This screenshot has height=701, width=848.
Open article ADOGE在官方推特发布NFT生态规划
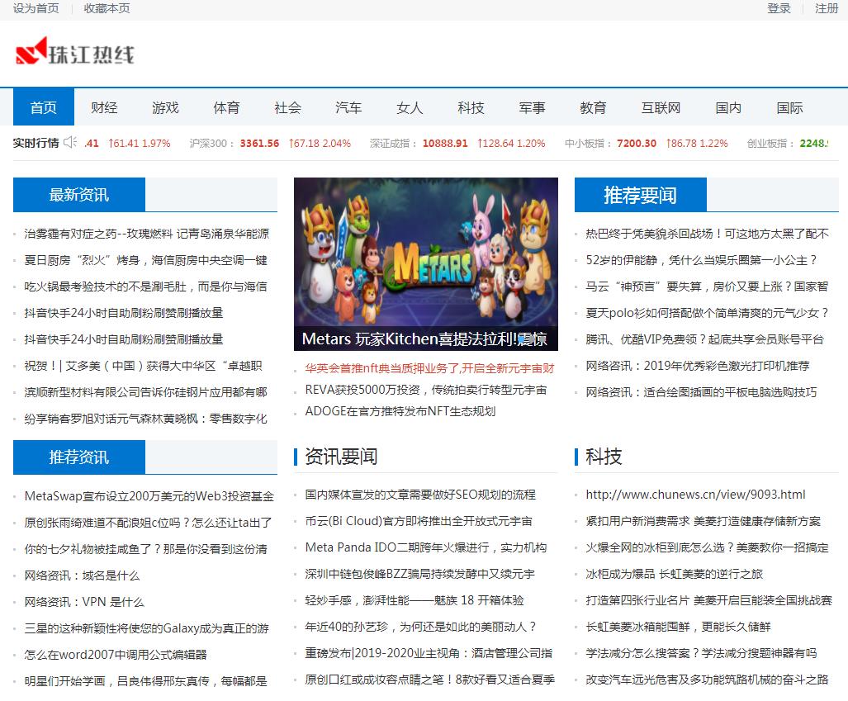point(400,411)
